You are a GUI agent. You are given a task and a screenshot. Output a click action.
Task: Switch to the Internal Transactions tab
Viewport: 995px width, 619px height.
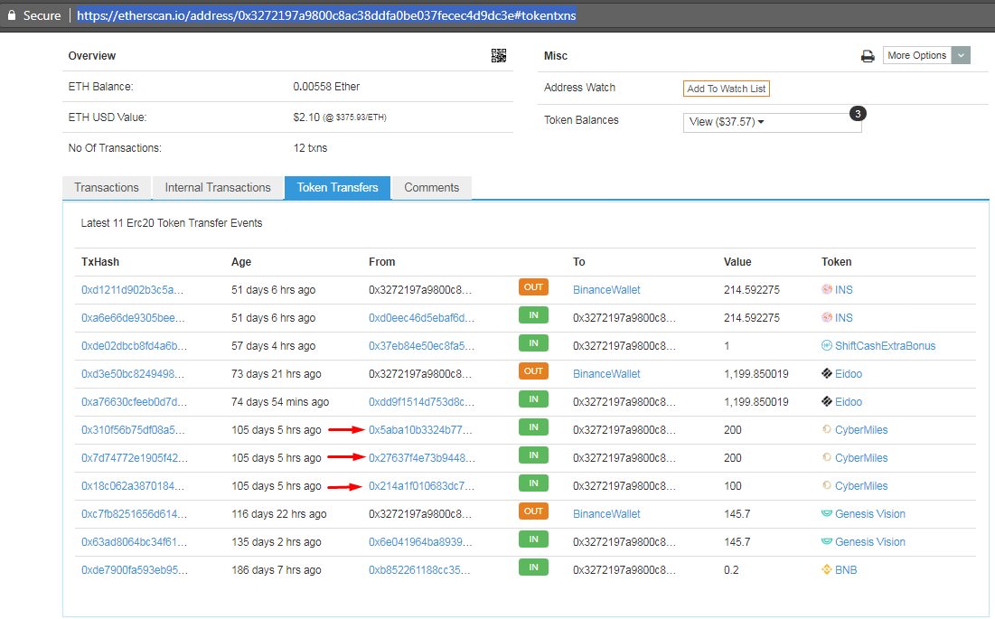click(218, 188)
